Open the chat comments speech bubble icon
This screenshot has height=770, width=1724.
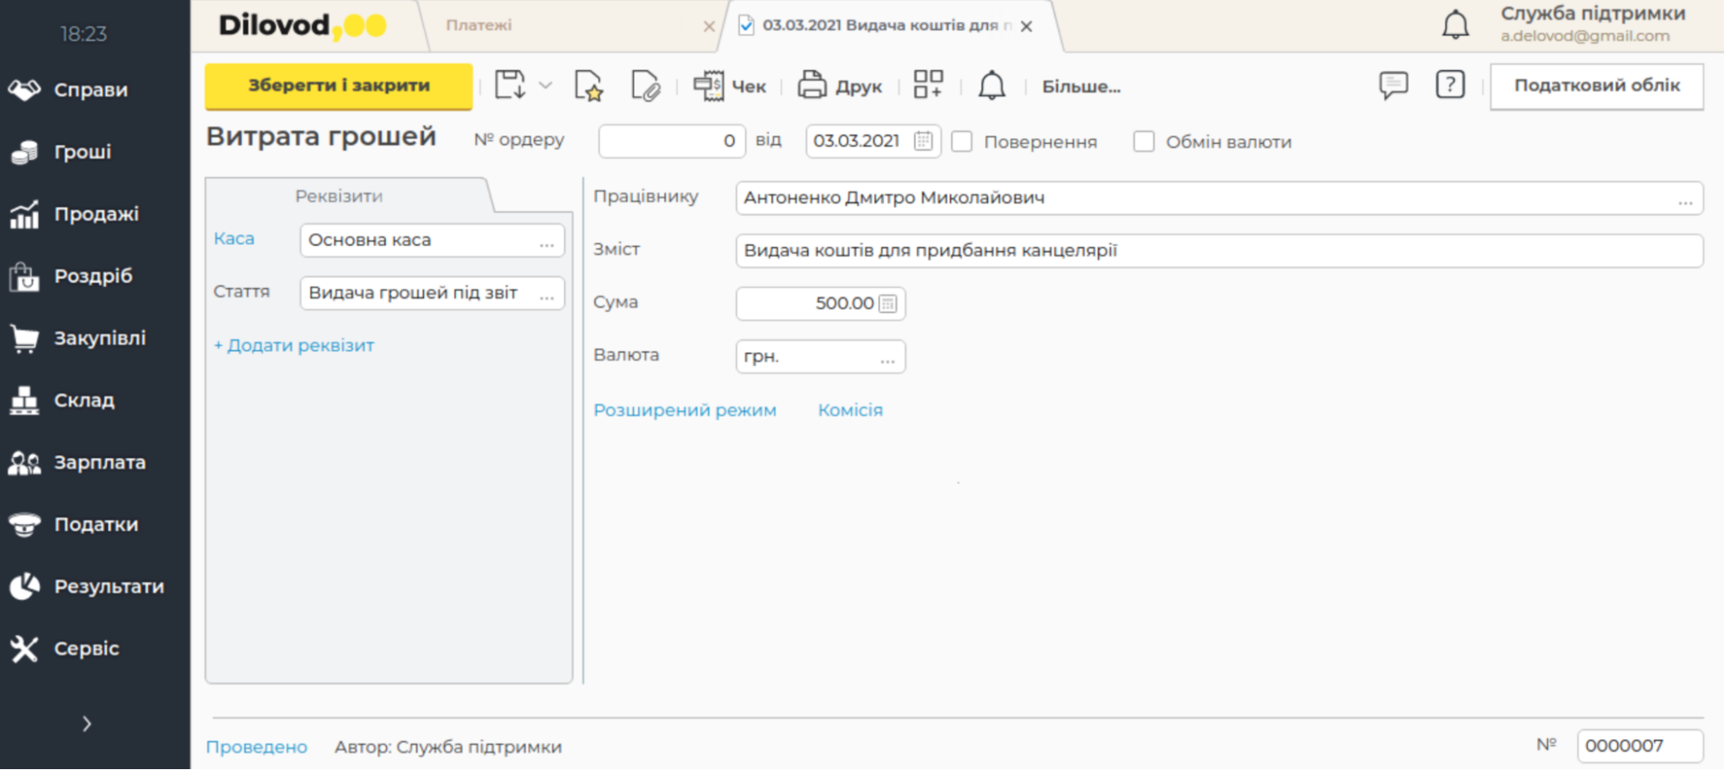point(1393,85)
